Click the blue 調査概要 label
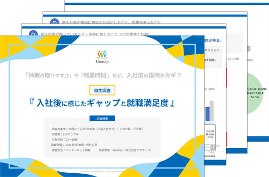Screen dimensions: 269x177 coord(102,118)
